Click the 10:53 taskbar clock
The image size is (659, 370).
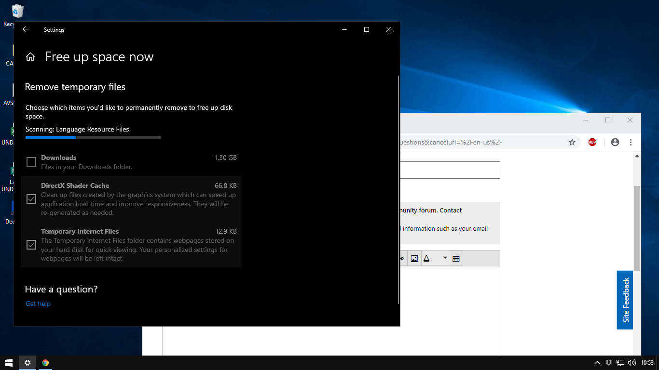647,363
